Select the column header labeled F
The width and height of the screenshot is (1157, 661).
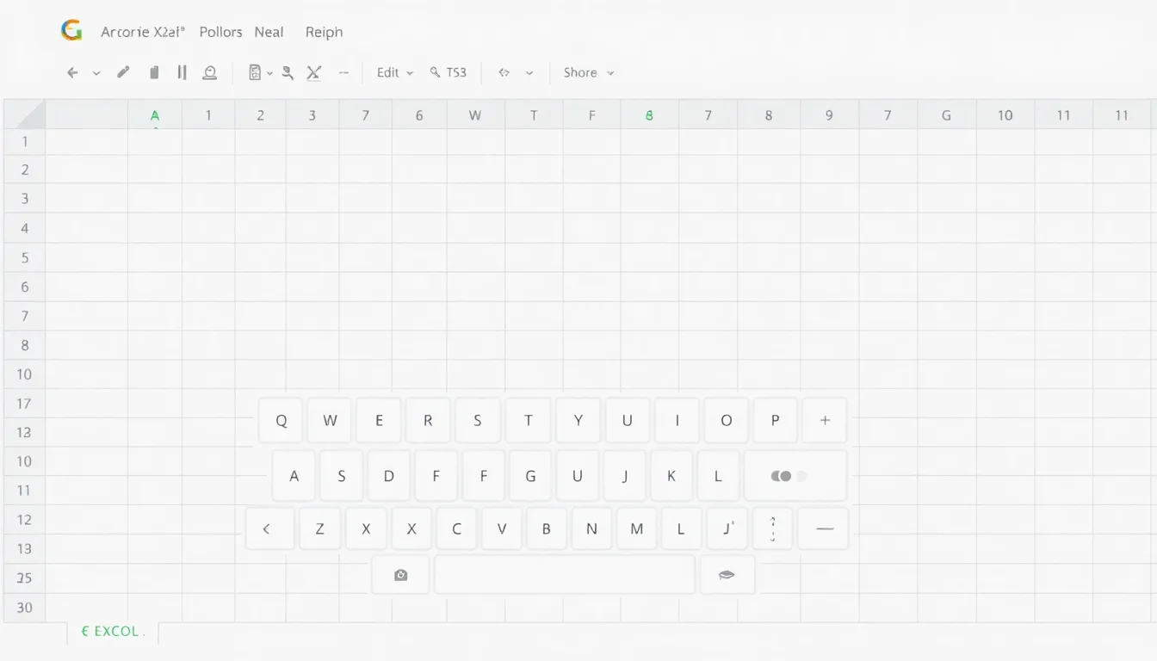tap(591, 114)
